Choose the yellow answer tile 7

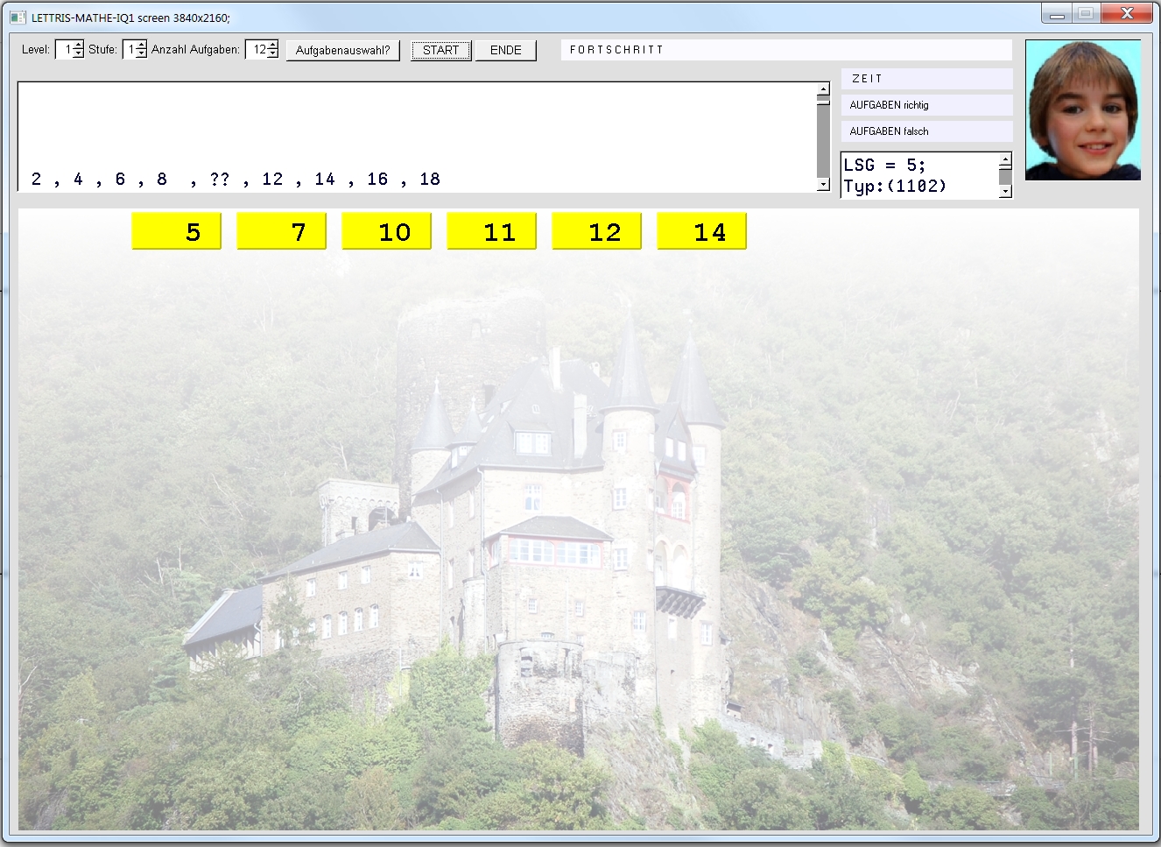(281, 231)
